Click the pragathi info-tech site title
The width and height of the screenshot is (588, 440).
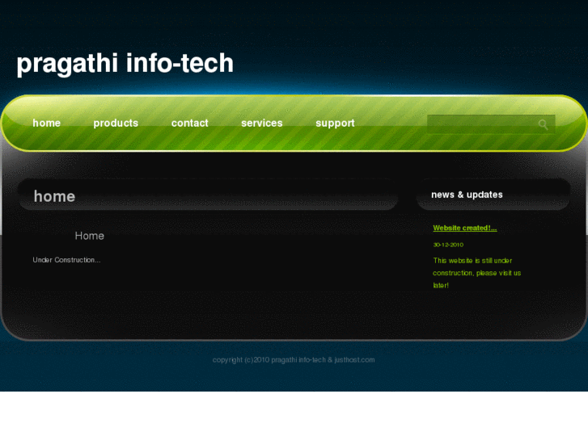125,63
